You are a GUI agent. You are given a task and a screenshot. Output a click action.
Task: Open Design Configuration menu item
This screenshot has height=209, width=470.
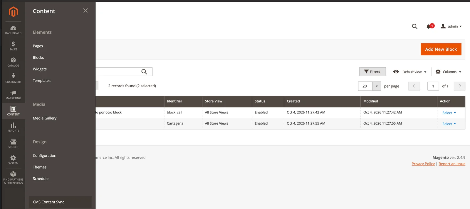pos(44,156)
